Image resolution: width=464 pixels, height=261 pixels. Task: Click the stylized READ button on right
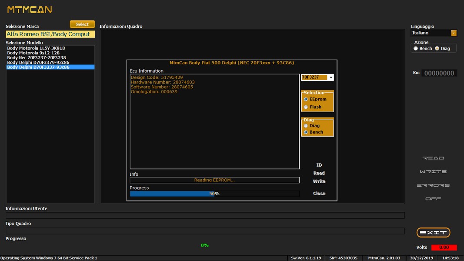[x=433, y=158]
